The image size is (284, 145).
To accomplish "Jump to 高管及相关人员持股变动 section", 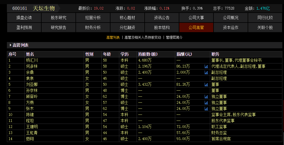I will pyautogui.click(x=143, y=38).
